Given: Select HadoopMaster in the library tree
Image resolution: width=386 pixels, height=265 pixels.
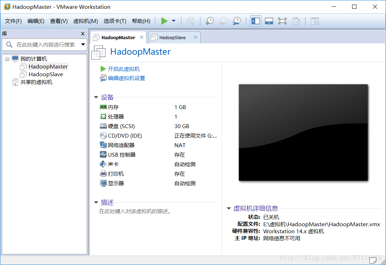Looking at the screenshot, I should click(48, 66).
